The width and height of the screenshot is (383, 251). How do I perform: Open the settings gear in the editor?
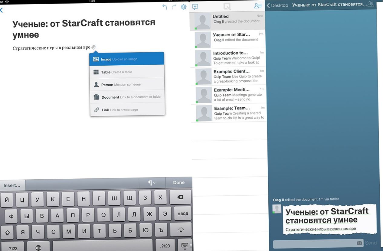point(184,7)
